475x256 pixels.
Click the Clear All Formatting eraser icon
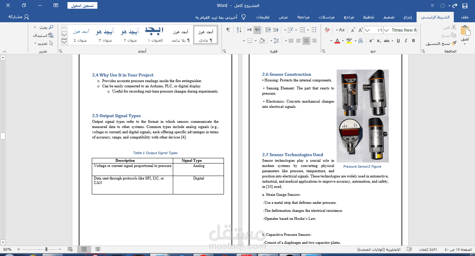click(327, 30)
